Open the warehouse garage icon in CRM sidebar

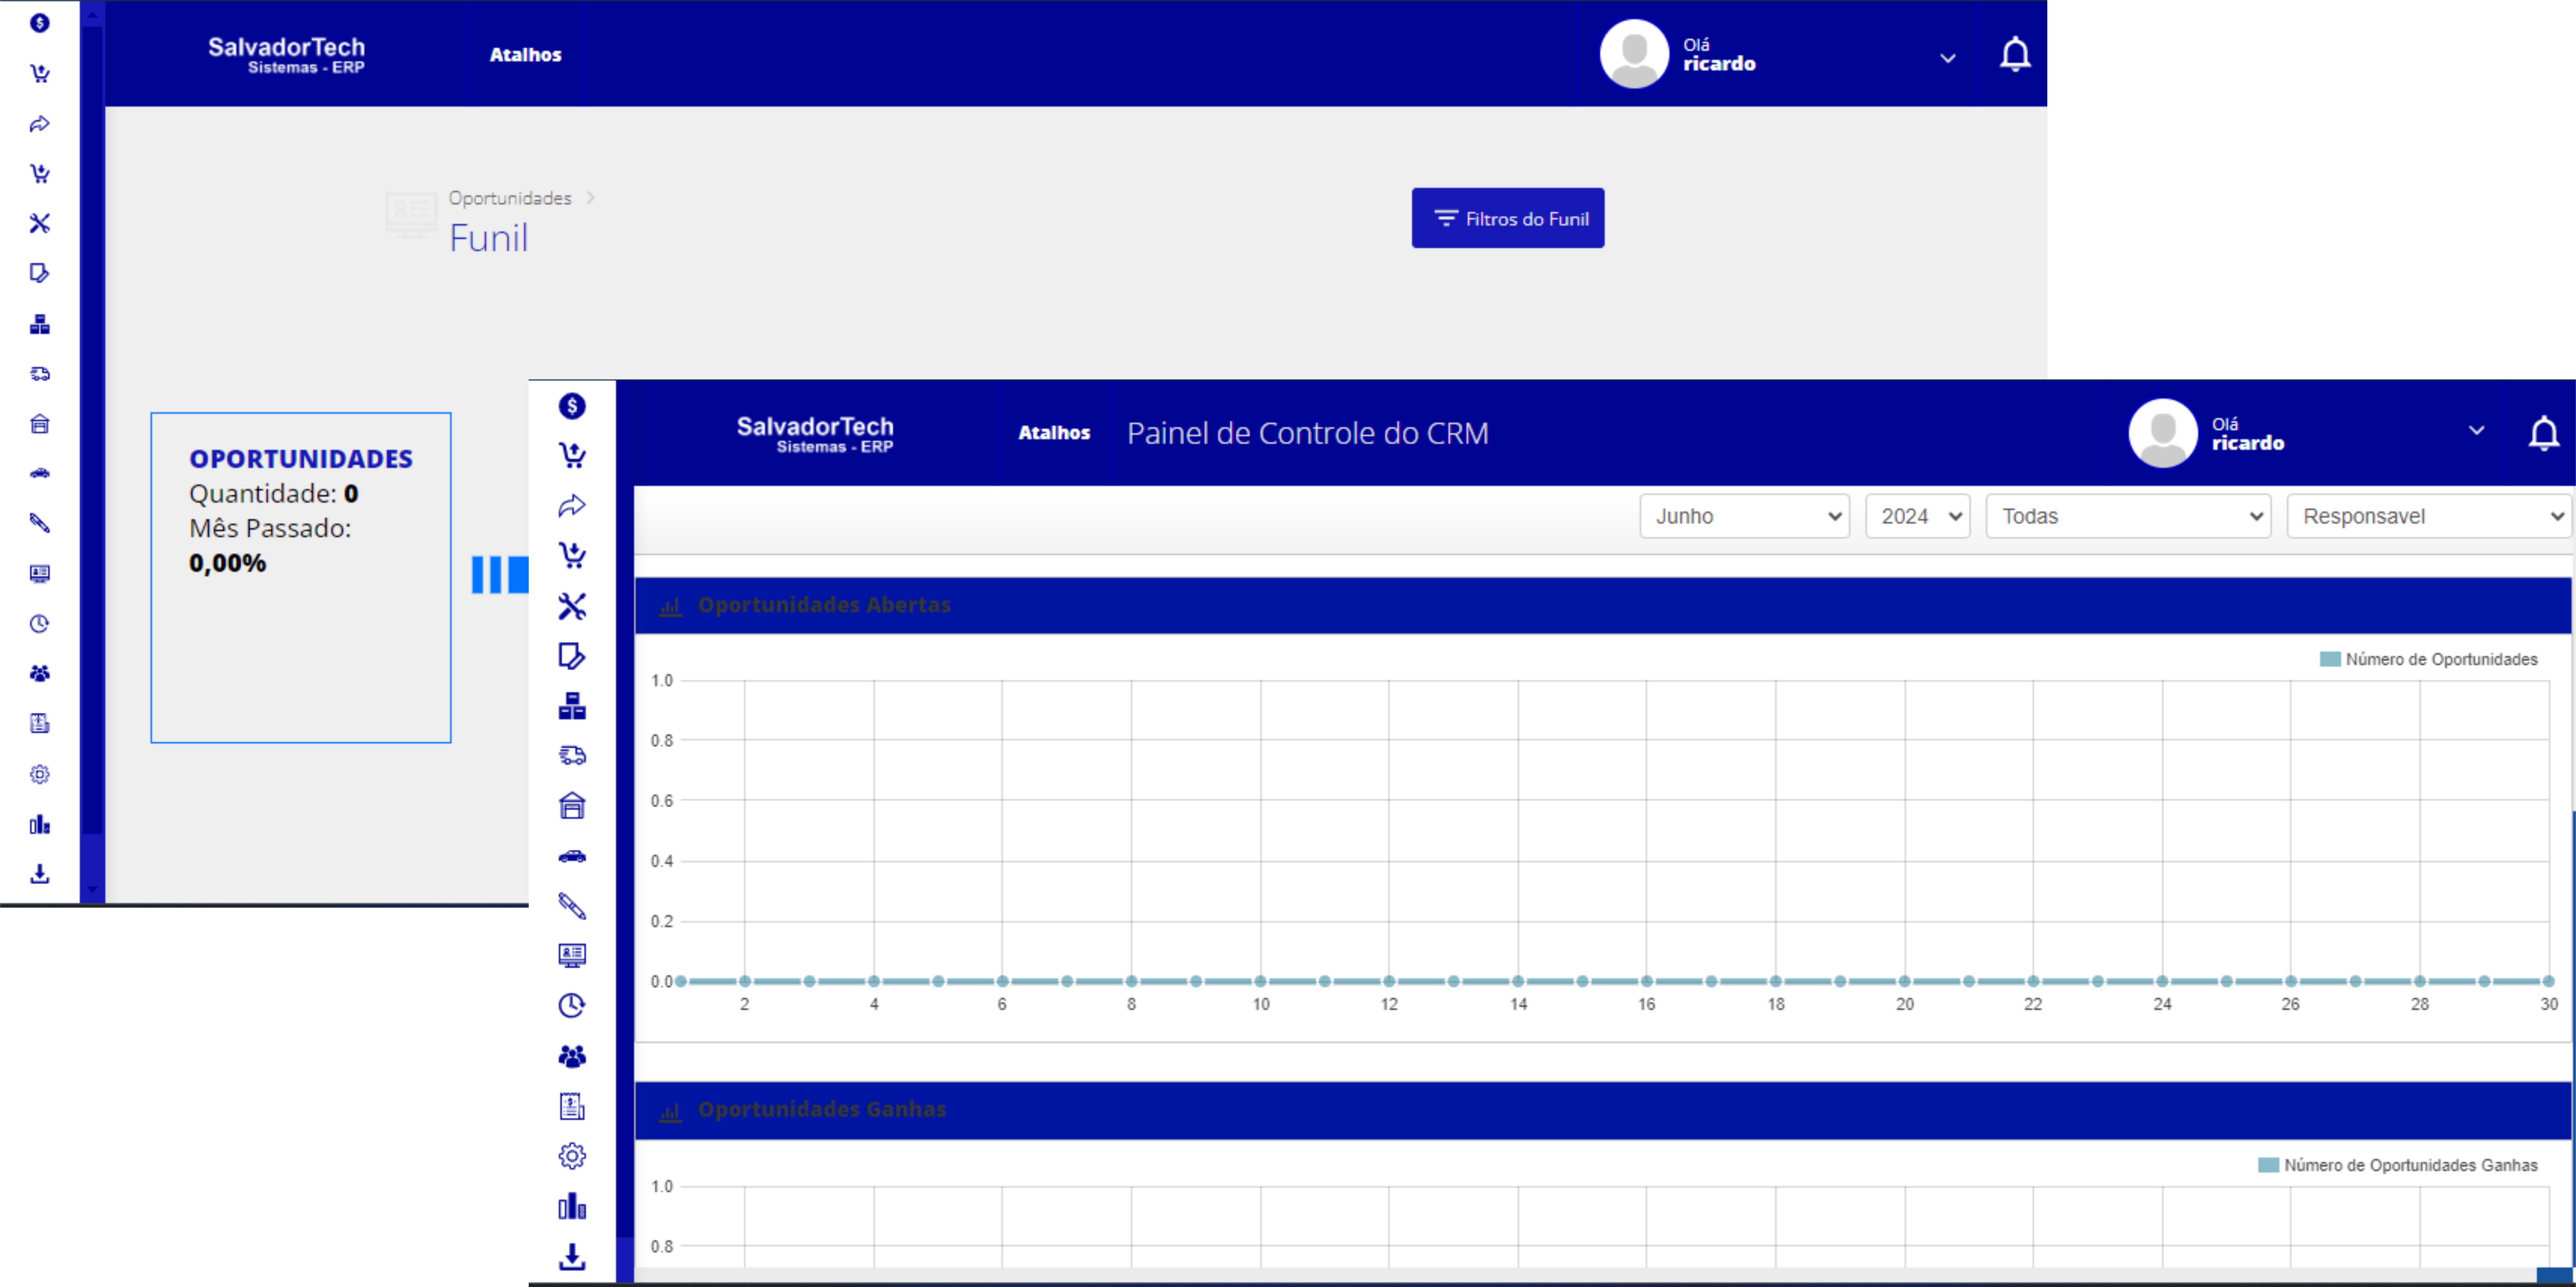(572, 806)
